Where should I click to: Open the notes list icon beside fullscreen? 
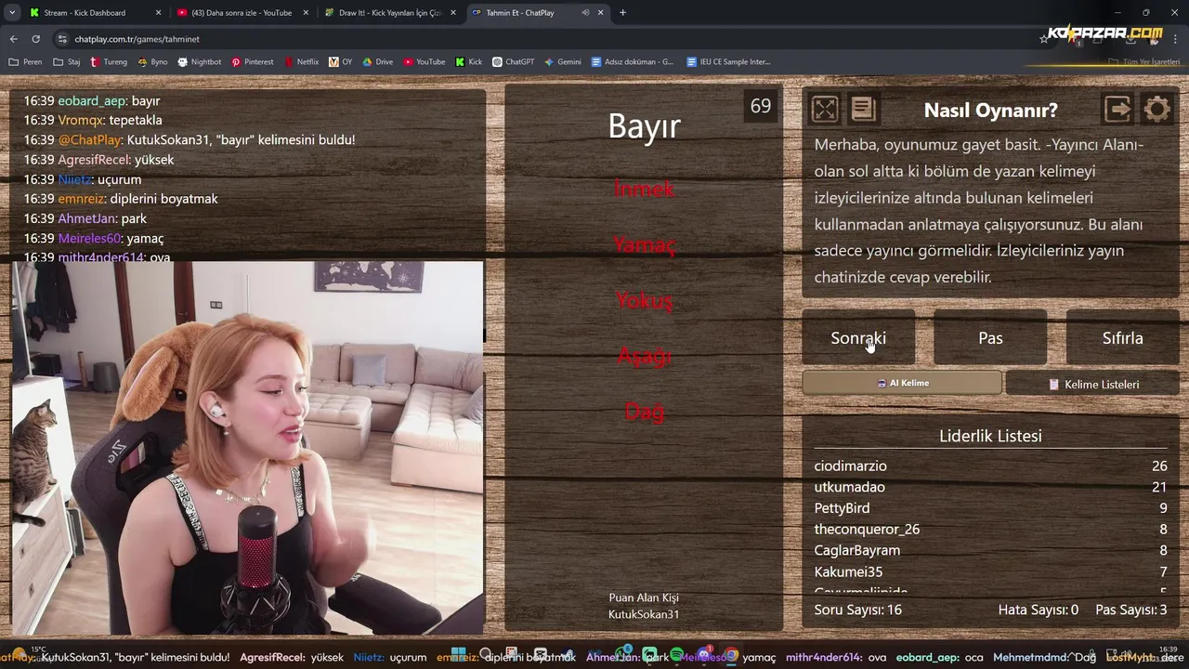(x=863, y=110)
